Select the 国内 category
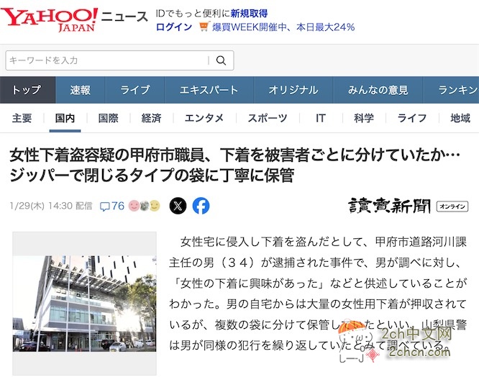 coord(65,118)
